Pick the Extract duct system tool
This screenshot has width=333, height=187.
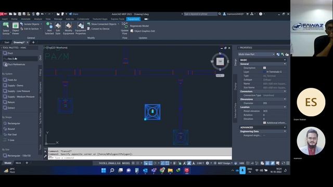[9, 108]
